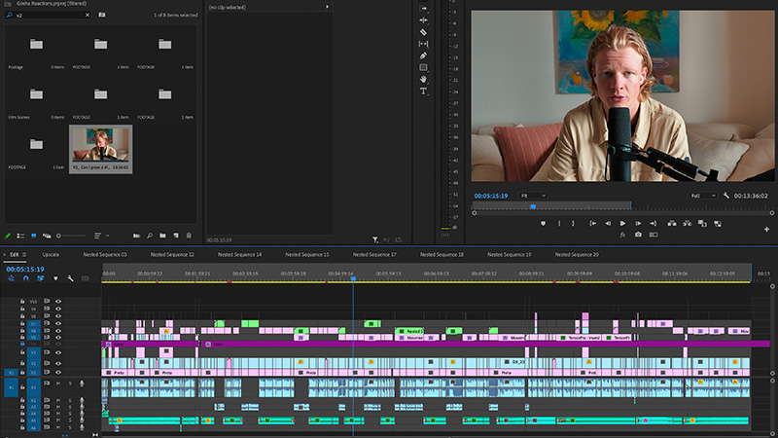Step back one frame
This screenshot has width=778, height=438.
[608, 224]
